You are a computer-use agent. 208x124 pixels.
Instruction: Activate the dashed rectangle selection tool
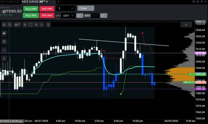pyautogui.click(x=31, y=25)
